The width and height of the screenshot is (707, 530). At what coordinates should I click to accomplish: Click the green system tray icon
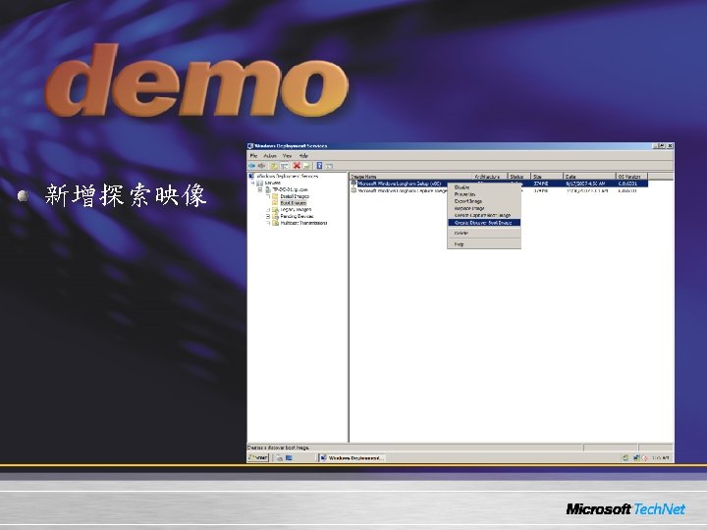625,458
